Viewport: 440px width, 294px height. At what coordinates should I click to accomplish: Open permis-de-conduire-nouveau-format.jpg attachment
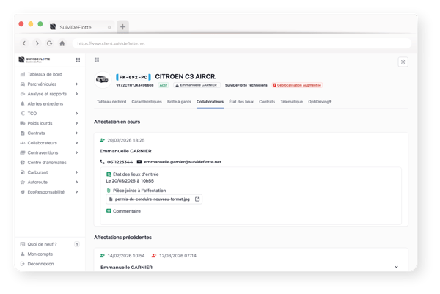click(x=153, y=199)
